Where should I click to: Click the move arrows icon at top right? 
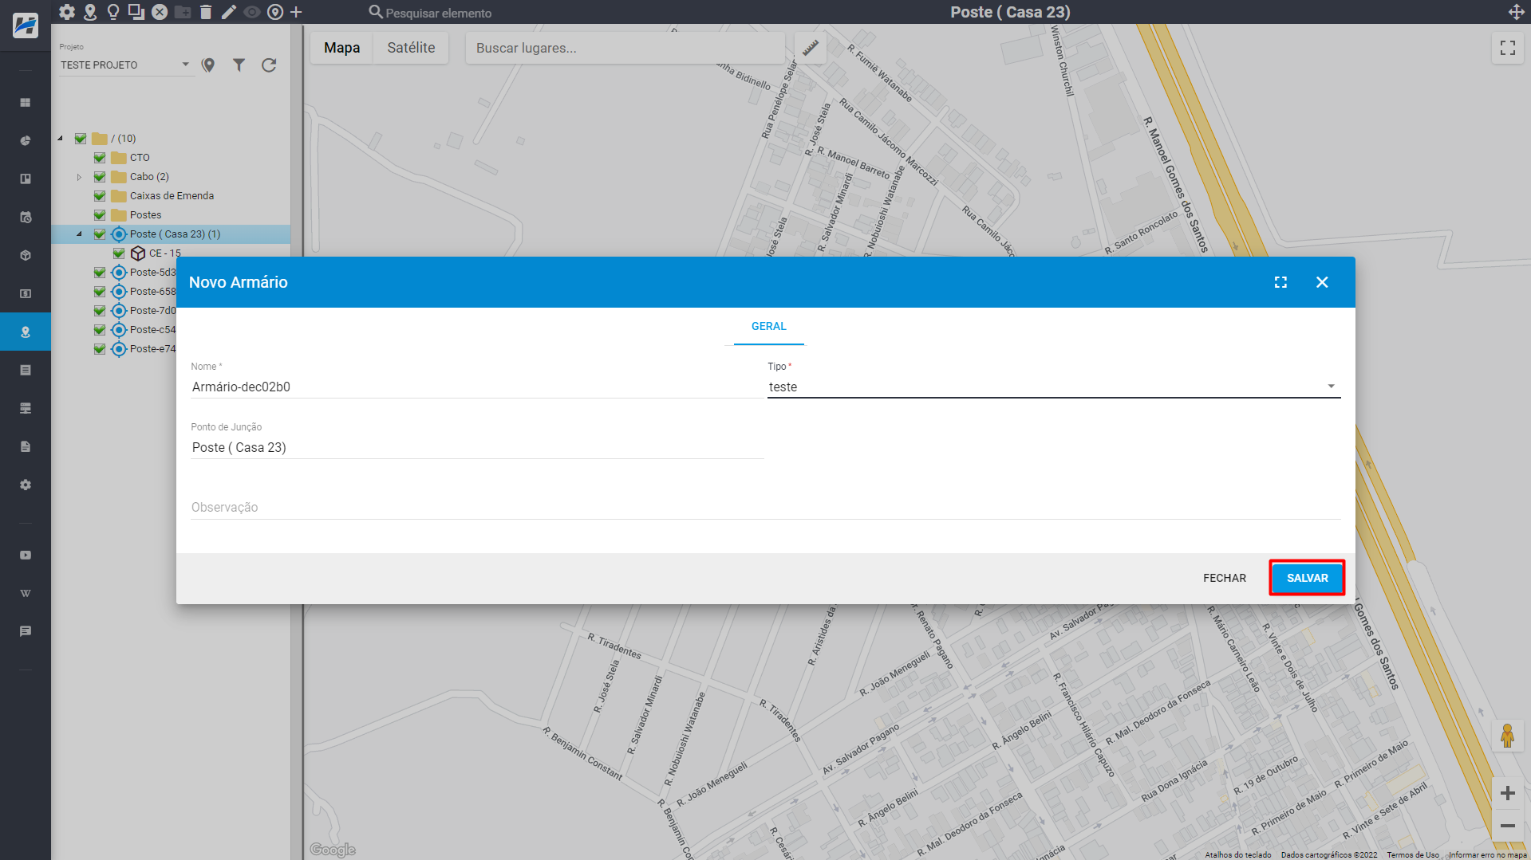1516,12
